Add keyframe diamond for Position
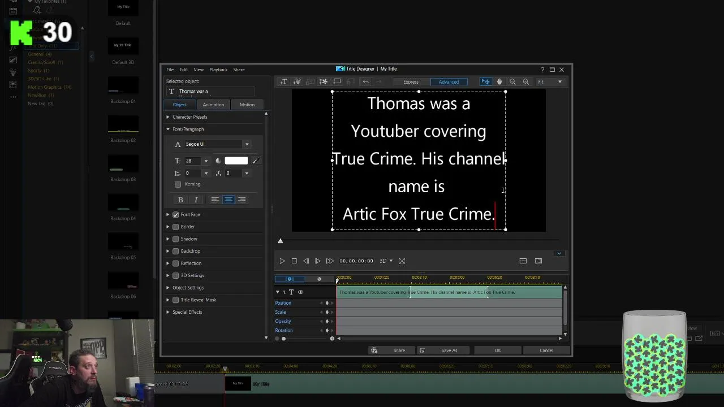Viewport: 724px width, 407px height. pyautogui.click(x=326, y=303)
